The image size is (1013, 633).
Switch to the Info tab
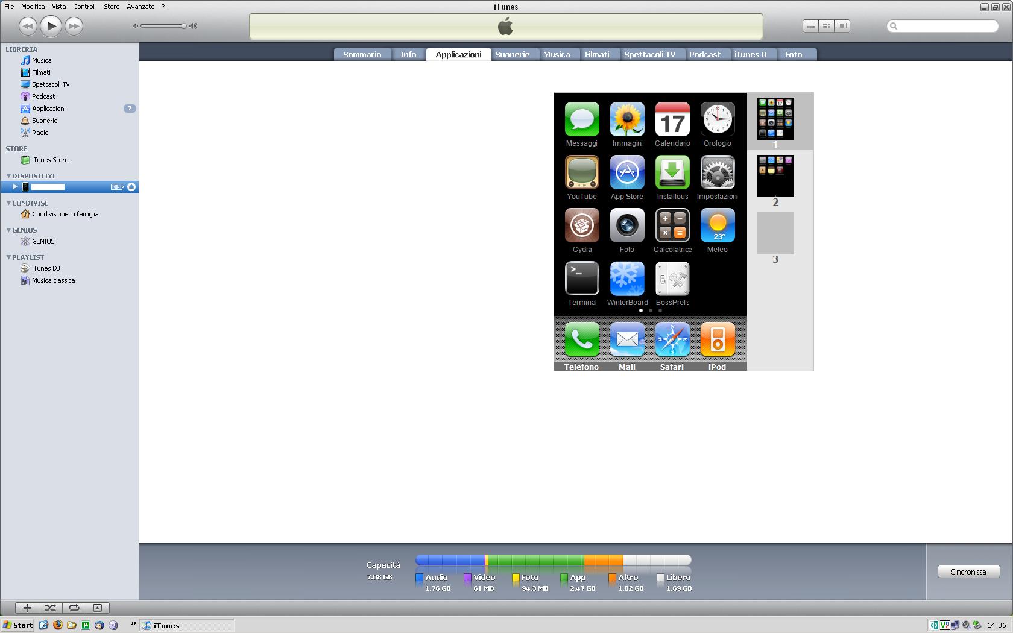(408, 54)
